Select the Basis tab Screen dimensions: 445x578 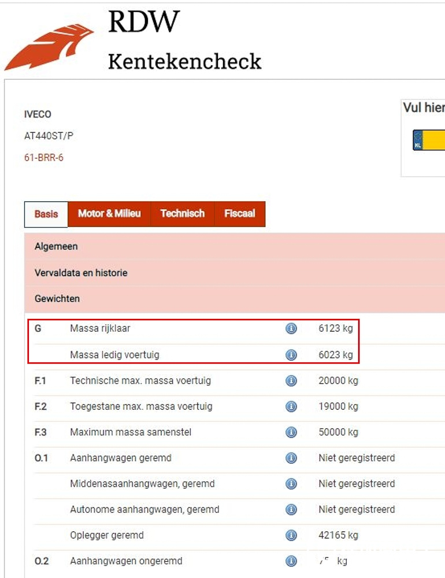point(46,214)
